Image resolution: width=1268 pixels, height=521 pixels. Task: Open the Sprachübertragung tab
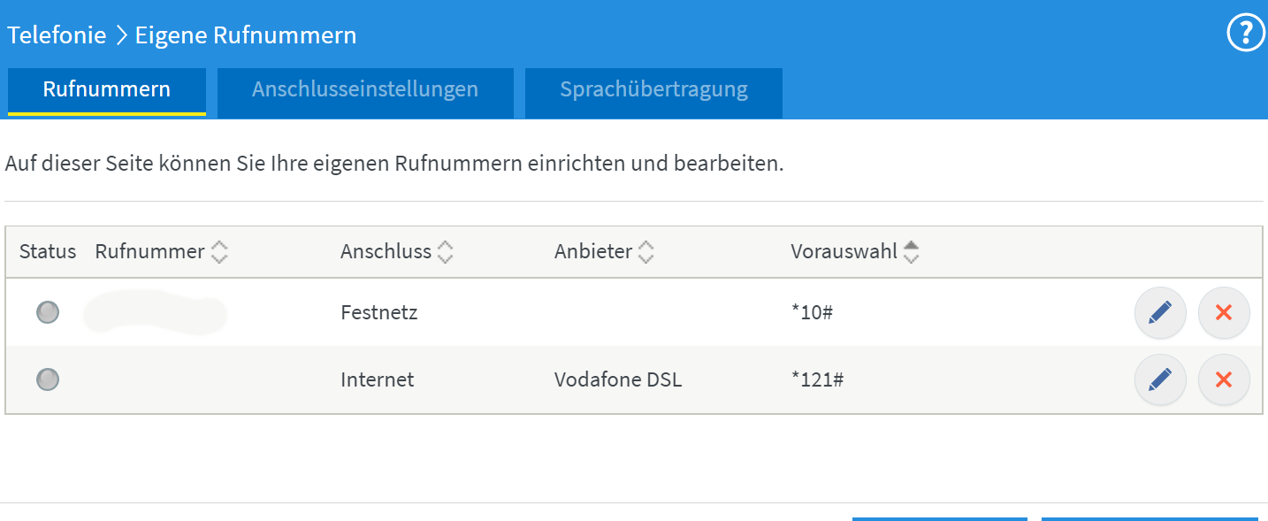coord(653,90)
